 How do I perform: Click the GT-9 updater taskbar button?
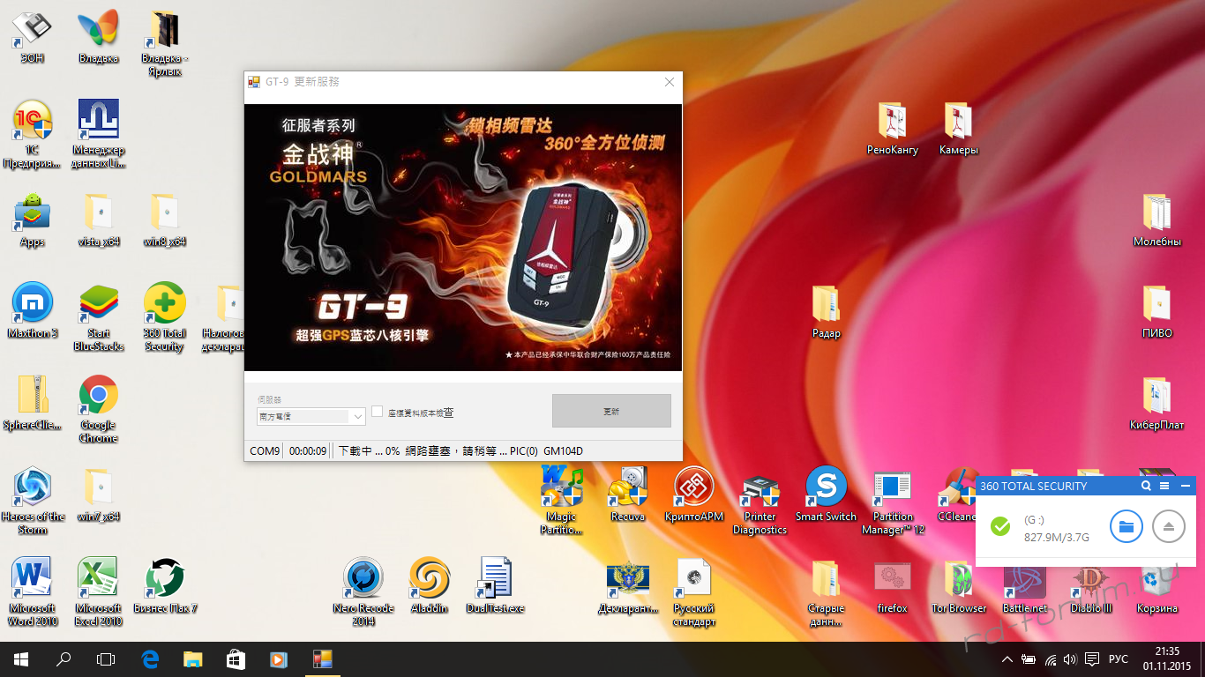(321, 658)
